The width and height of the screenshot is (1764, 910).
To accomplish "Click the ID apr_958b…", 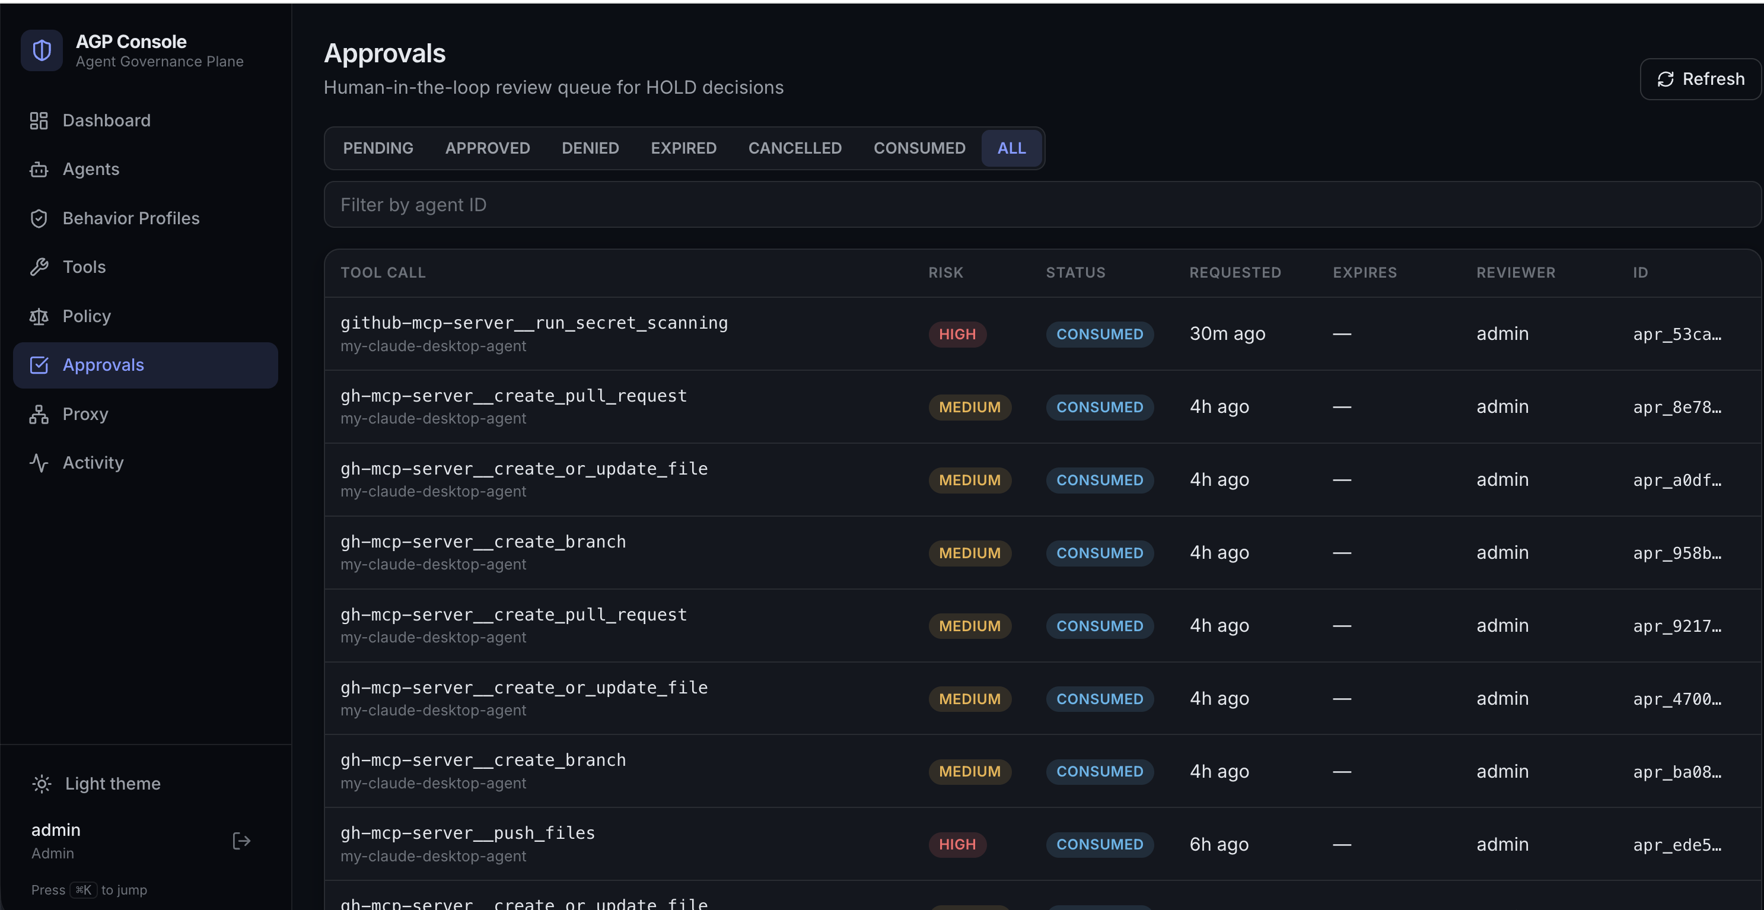I will 1677,552.
